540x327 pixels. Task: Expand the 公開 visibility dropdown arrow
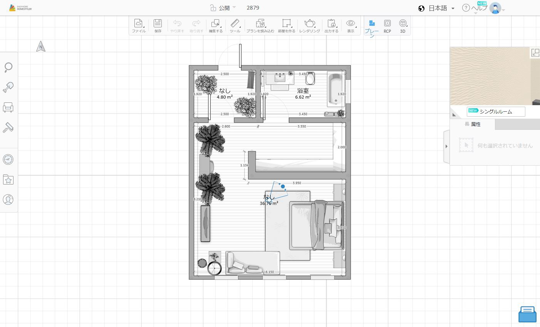[x=234, y=7]
